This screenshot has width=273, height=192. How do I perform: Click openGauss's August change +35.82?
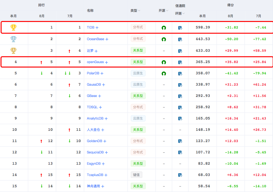[x=231, y=62]
